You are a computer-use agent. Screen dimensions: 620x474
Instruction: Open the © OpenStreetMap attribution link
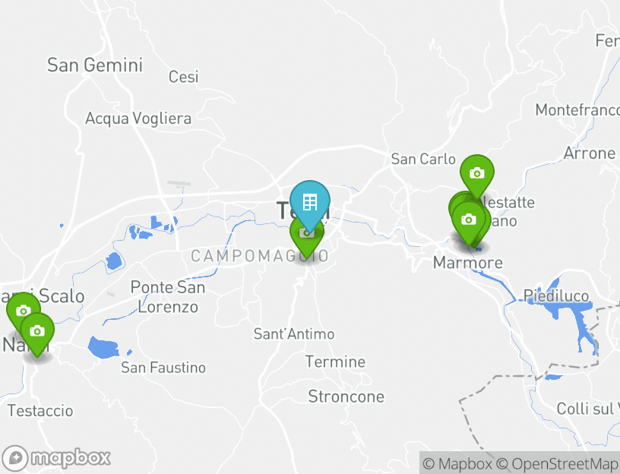tap(557, 463)
